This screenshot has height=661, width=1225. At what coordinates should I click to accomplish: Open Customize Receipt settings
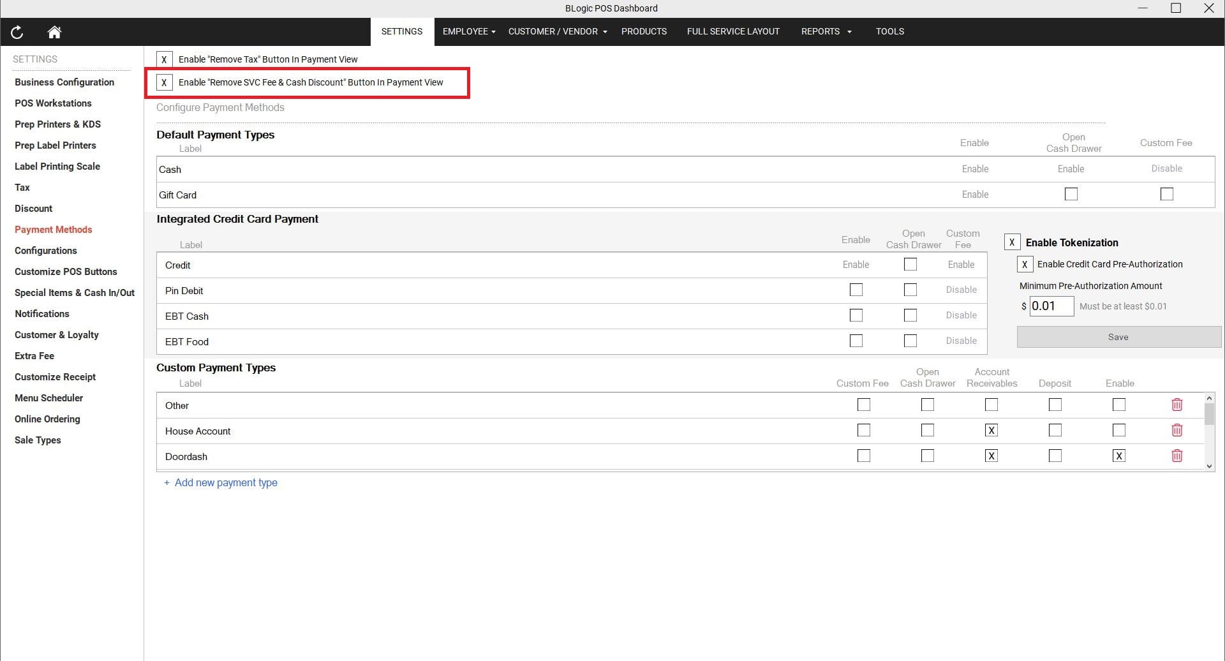point(56,376)
